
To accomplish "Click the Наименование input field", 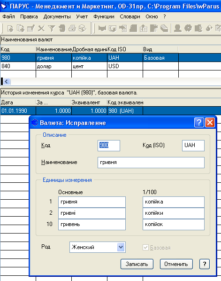I will pyautogui.click(x=151, y=163).
